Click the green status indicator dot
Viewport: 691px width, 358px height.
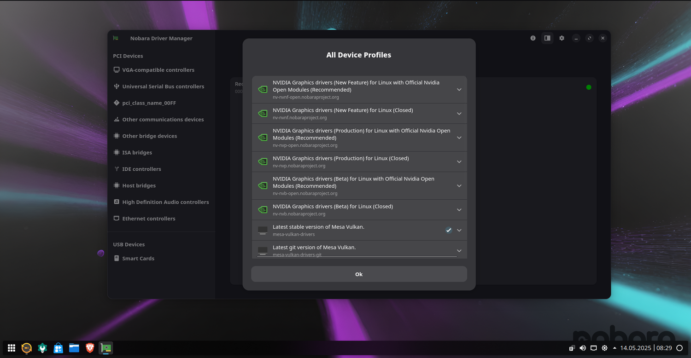(x=589, y=87)
